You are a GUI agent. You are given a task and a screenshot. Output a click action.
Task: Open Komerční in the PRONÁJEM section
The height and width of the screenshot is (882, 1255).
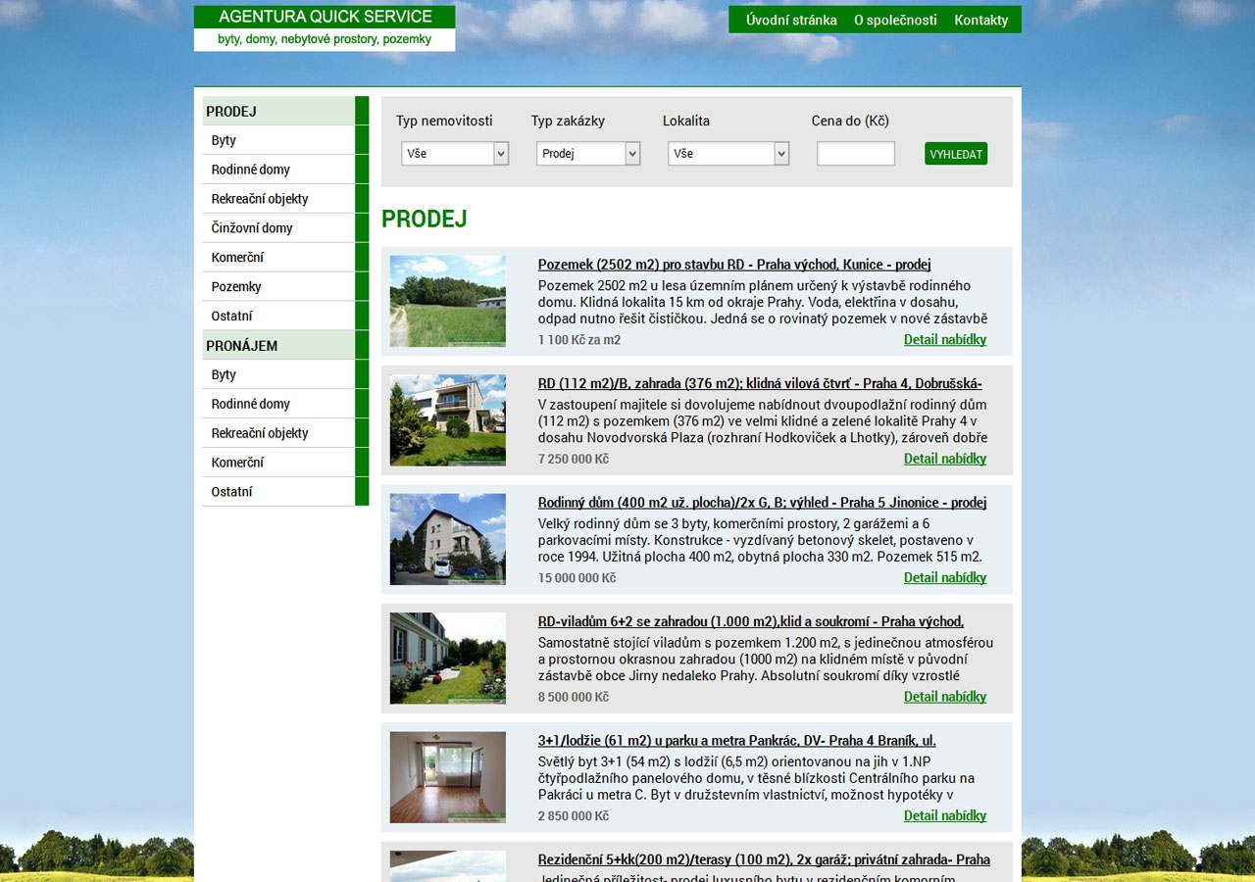(285, 463)
